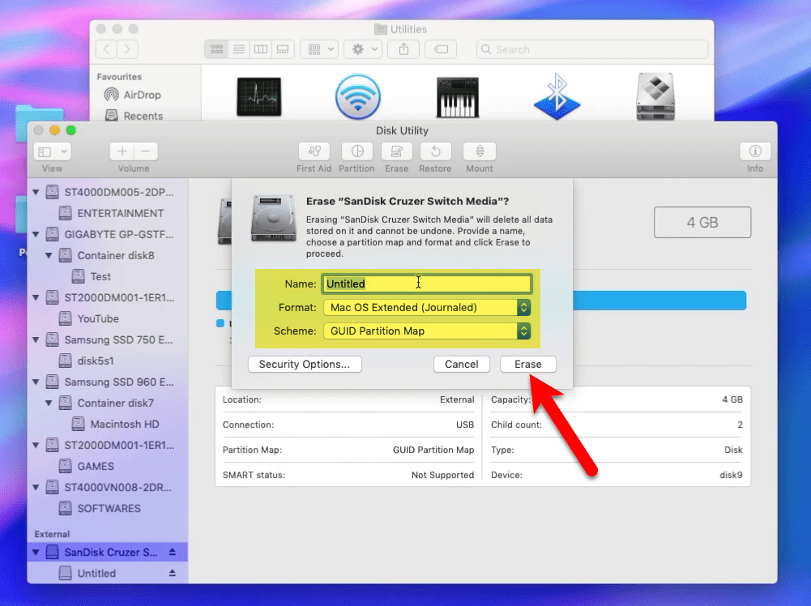Screen dimensions: 811x606
Task: Open the Format dropdown menu
Action: (427, 308)
